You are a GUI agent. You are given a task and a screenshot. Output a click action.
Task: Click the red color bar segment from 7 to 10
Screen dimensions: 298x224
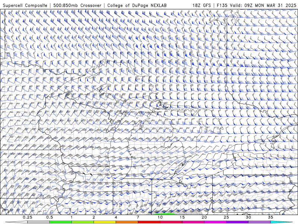(x=149, y=222)
